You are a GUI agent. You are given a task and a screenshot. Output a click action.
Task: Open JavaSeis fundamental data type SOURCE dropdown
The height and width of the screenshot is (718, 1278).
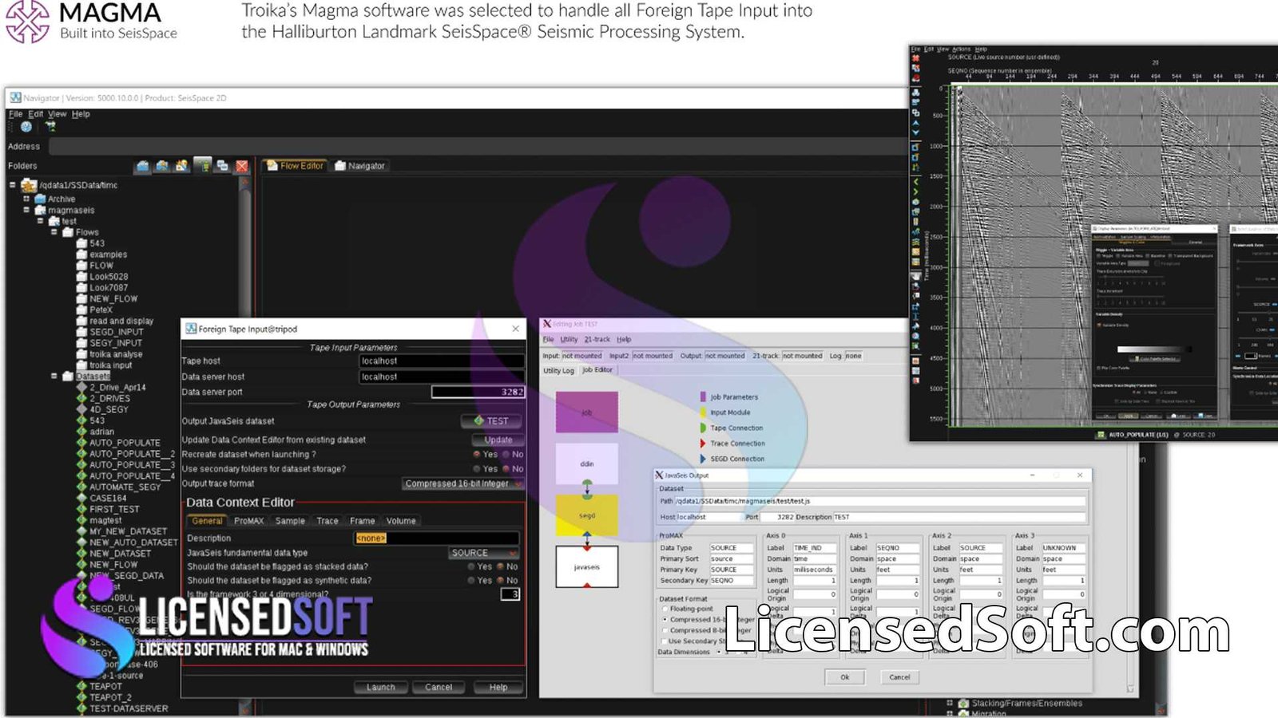[483, 553]
